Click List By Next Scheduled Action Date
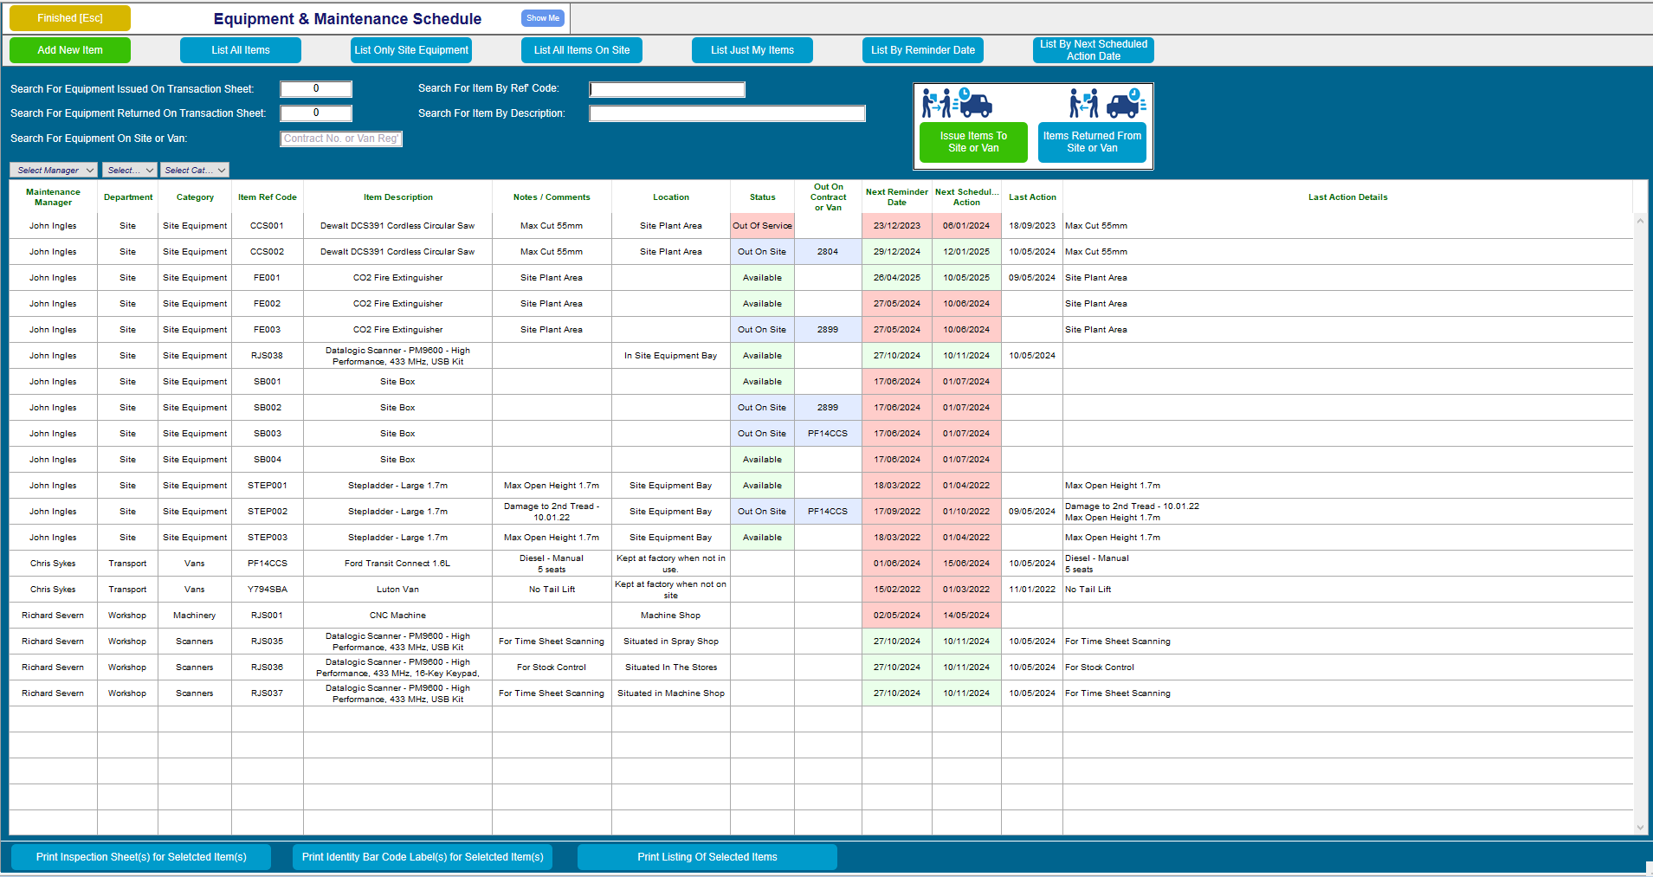1653x877 pixels. [x=1093, y=49]
